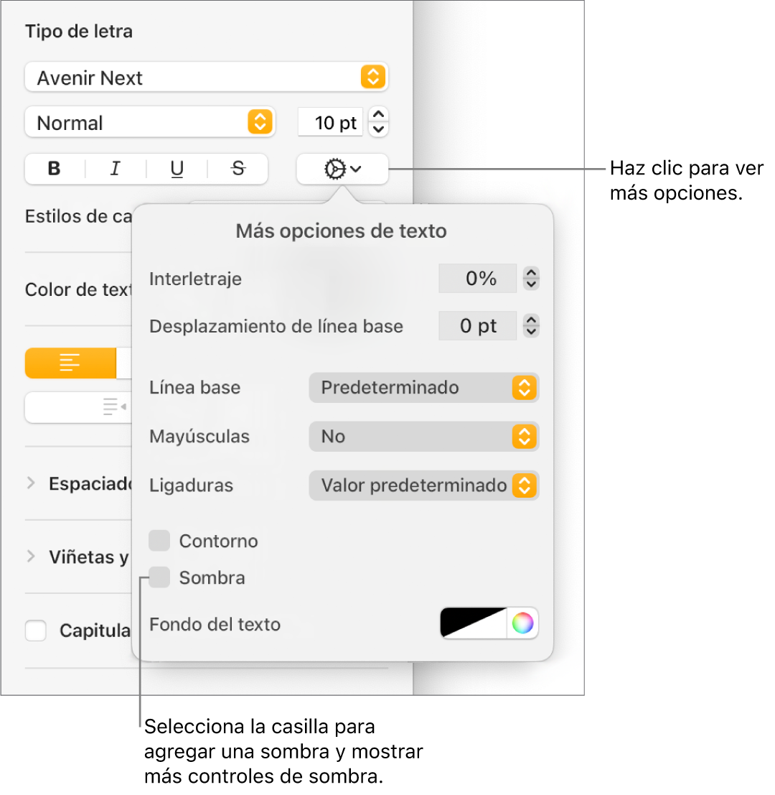Expand the Viñetas section chevron
This screenshot has height=795, width=775.
tap(31, 557)
